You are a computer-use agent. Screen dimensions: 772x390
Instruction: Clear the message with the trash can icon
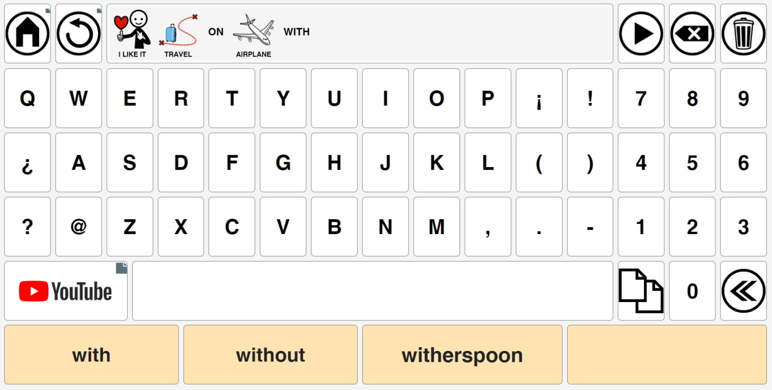click(x=743, y=34)
